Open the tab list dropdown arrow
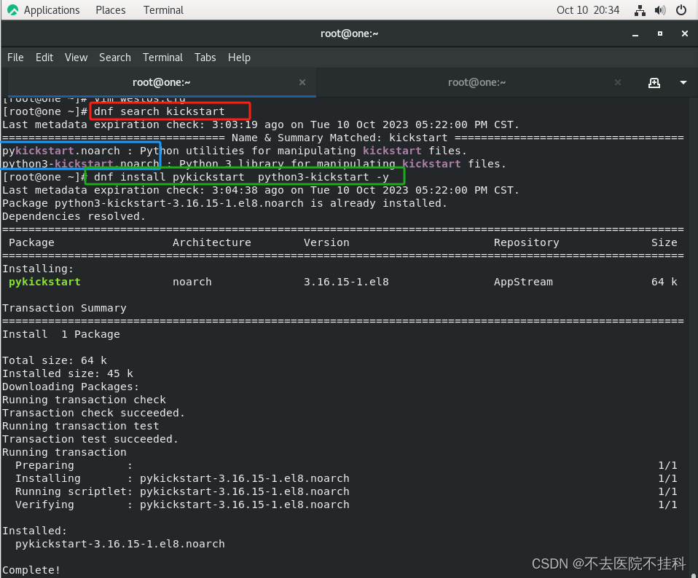This screenshot has height=578, width=698. coord(683,82)
